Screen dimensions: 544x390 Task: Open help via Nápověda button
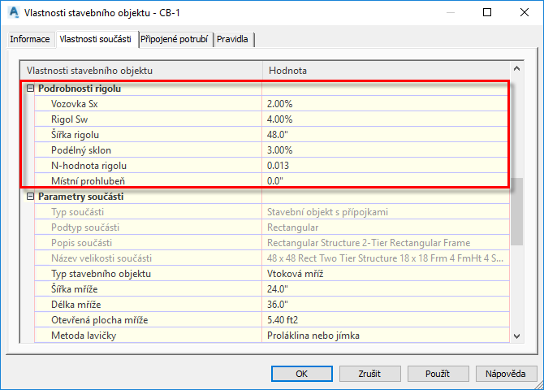[x=506, y=374]
